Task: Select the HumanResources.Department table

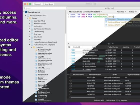Action: click(x=45, y=42)
